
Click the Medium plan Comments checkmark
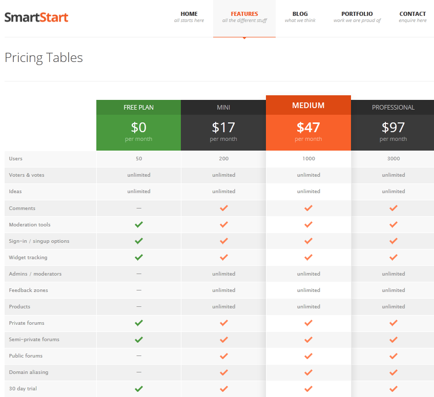tap(308, 208)
